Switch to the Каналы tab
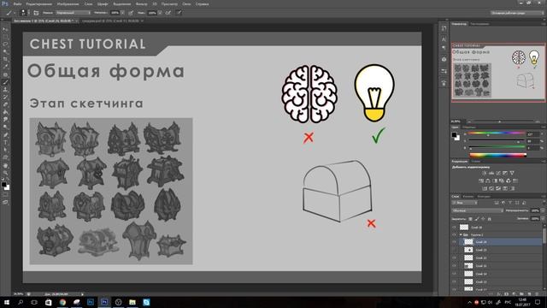This screenshot has width=547, height=308. (468, 196)
